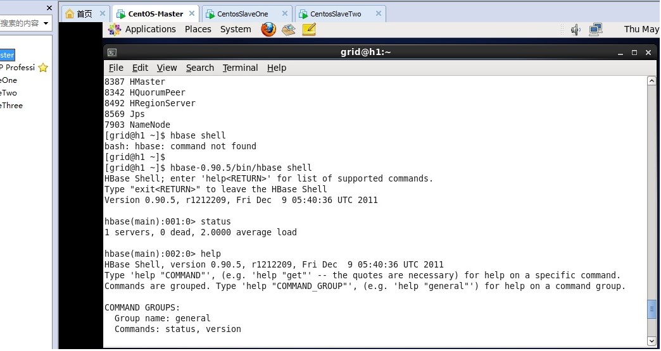Click the terminal vertical scrollbar thumb
Viewport: 661px width, 351px height.
652,309
